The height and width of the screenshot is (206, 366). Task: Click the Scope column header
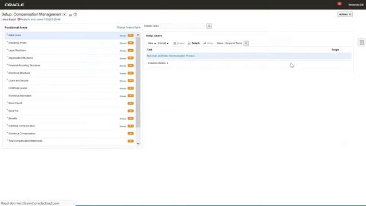(x=335, y=50)
